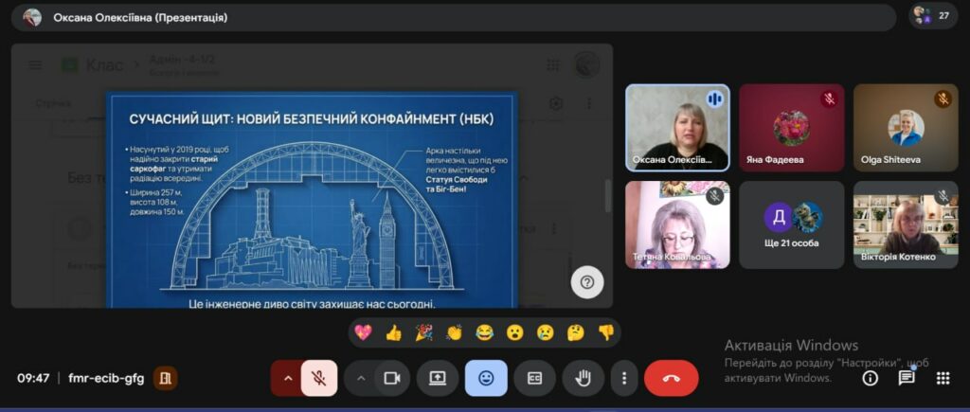
Task: Open the participants list showing 27
Action: [932, 16]
